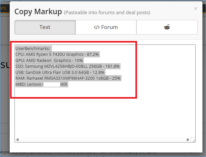This screenshot has width=206, height=157.
Task: Click the Copy Markup heading
Action: point(38,12)
